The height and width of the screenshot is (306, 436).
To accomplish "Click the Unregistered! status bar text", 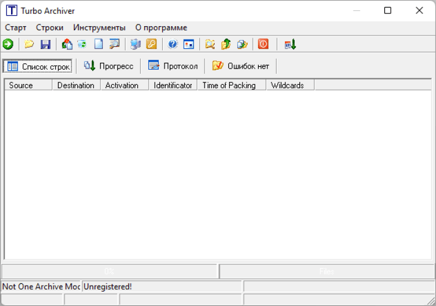I will coord(108,287).
